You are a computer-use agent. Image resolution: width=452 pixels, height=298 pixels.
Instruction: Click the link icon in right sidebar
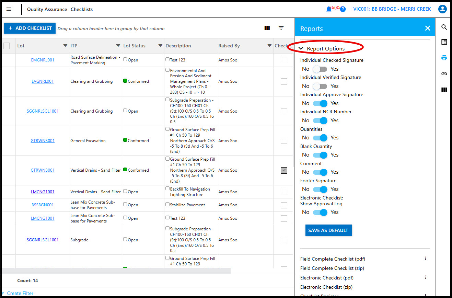pyautogui.click(x=444, y=74)
